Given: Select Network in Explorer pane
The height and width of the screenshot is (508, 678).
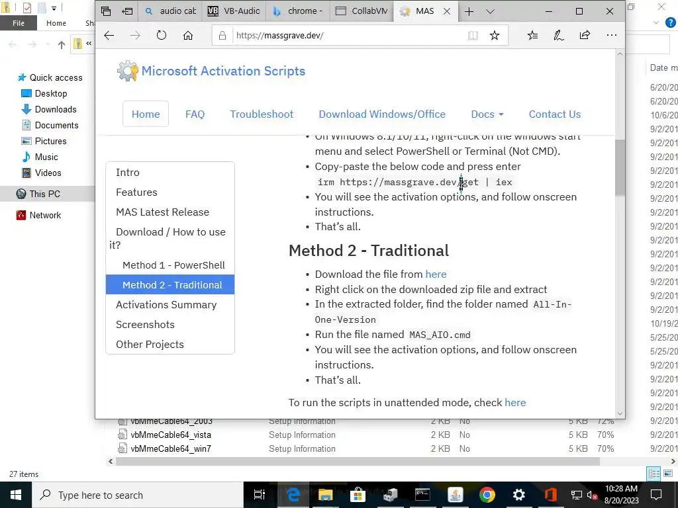Looking at the screenshot, I should [x=38, y=215].
